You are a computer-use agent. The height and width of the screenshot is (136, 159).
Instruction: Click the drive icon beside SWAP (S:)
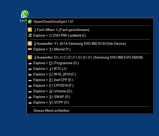(30, 97)
